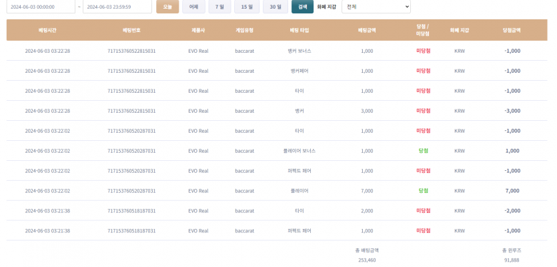This screenshot has width=557, height=267.
Task: Click the 베팅시간 column header
Action: (x=47, y=30)
